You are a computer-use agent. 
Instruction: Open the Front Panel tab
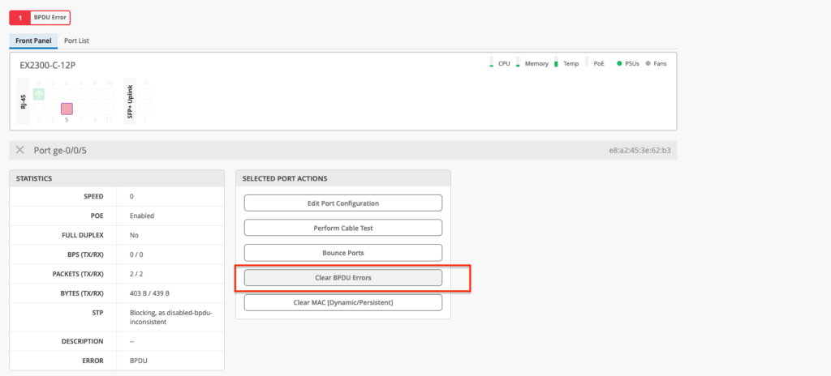33,41
